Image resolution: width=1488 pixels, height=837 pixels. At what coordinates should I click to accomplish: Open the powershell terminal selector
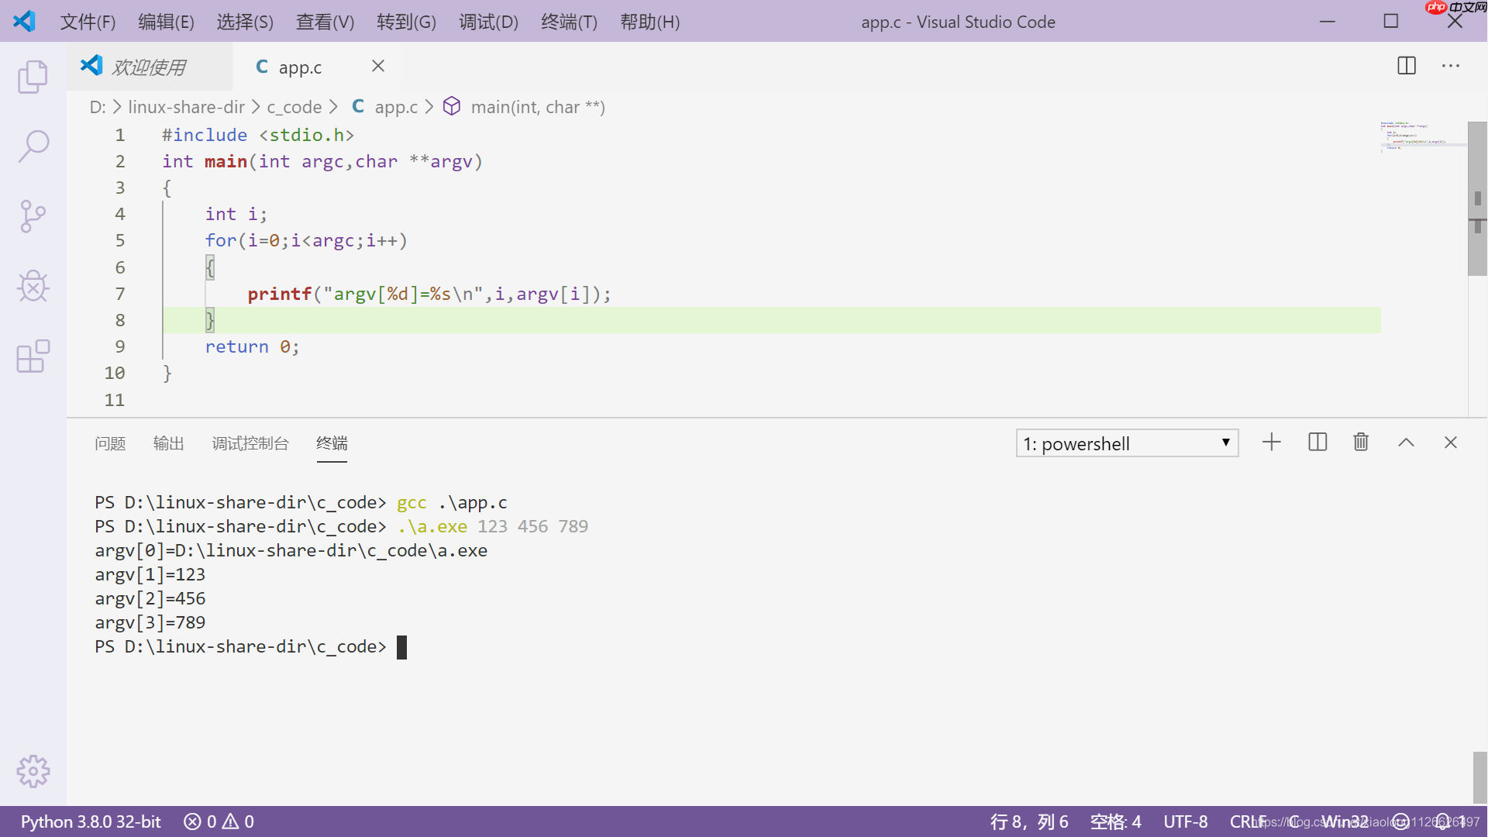click(1127, 443)
